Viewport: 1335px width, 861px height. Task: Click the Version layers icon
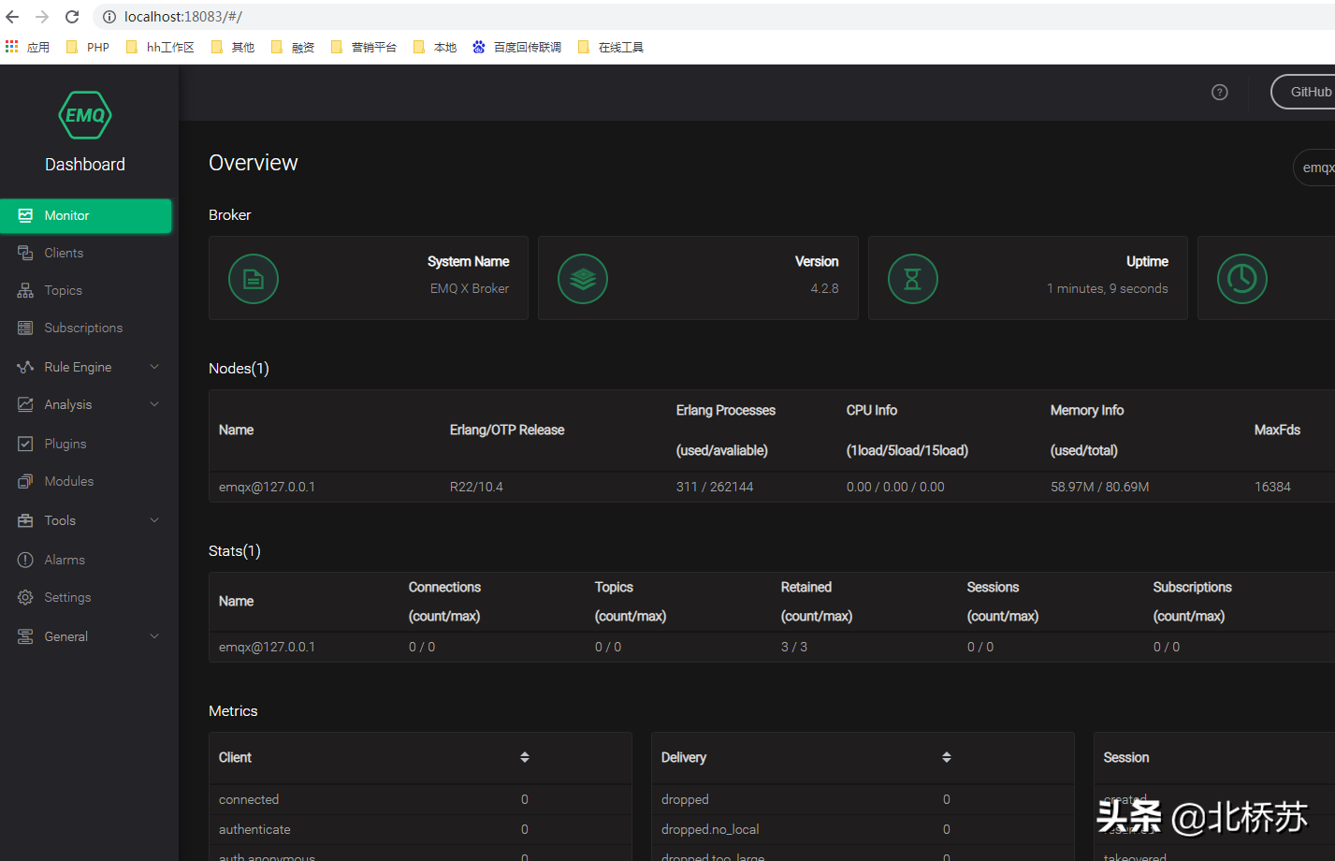pyautogui.click(x=583, y=279)
